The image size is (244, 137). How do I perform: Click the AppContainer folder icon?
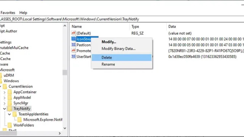[10, 92]
